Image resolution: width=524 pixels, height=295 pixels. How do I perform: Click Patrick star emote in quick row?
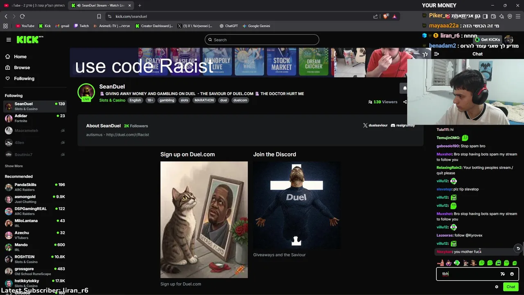coord(440,263)
